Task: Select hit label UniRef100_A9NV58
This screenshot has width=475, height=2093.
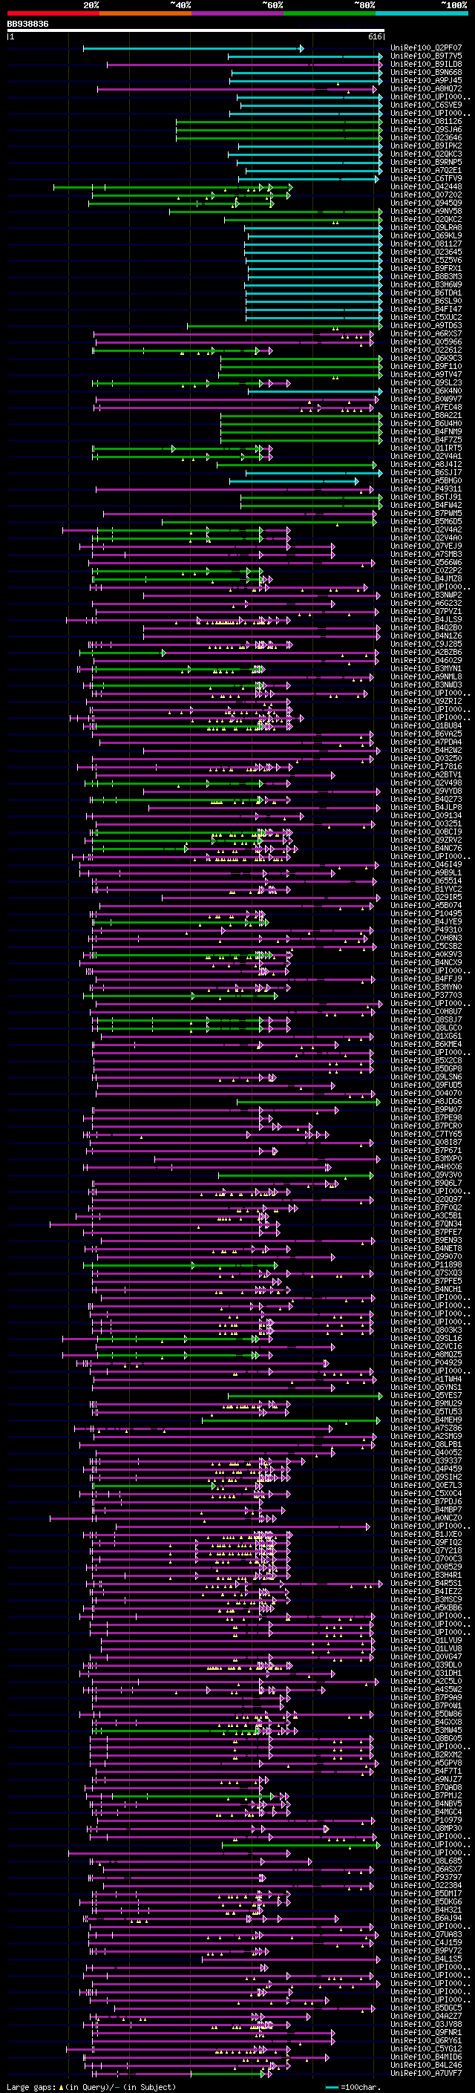Action: tap(426, 212)
